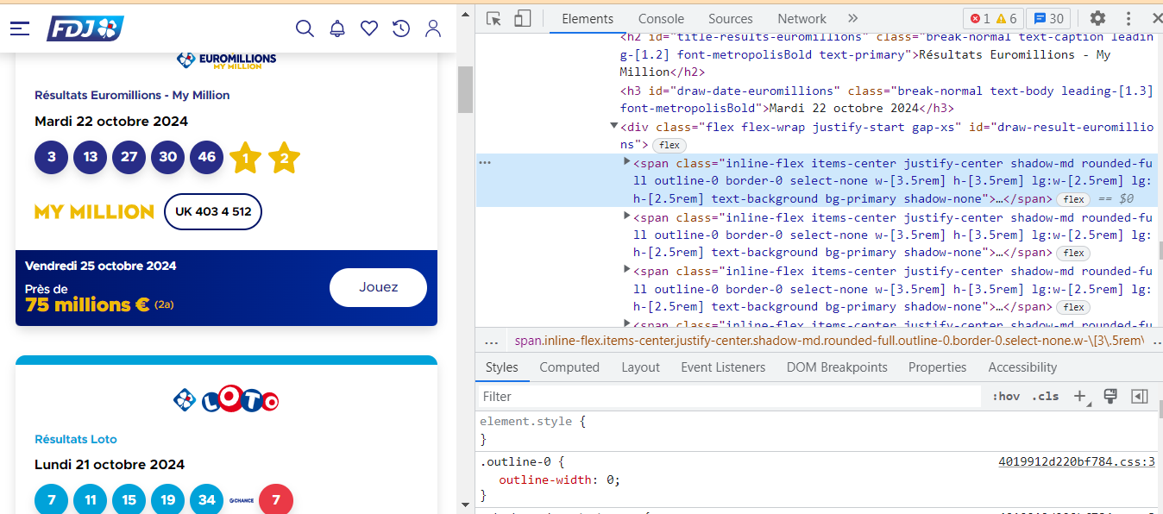Click the search magnifier icon

pos(305,28)
